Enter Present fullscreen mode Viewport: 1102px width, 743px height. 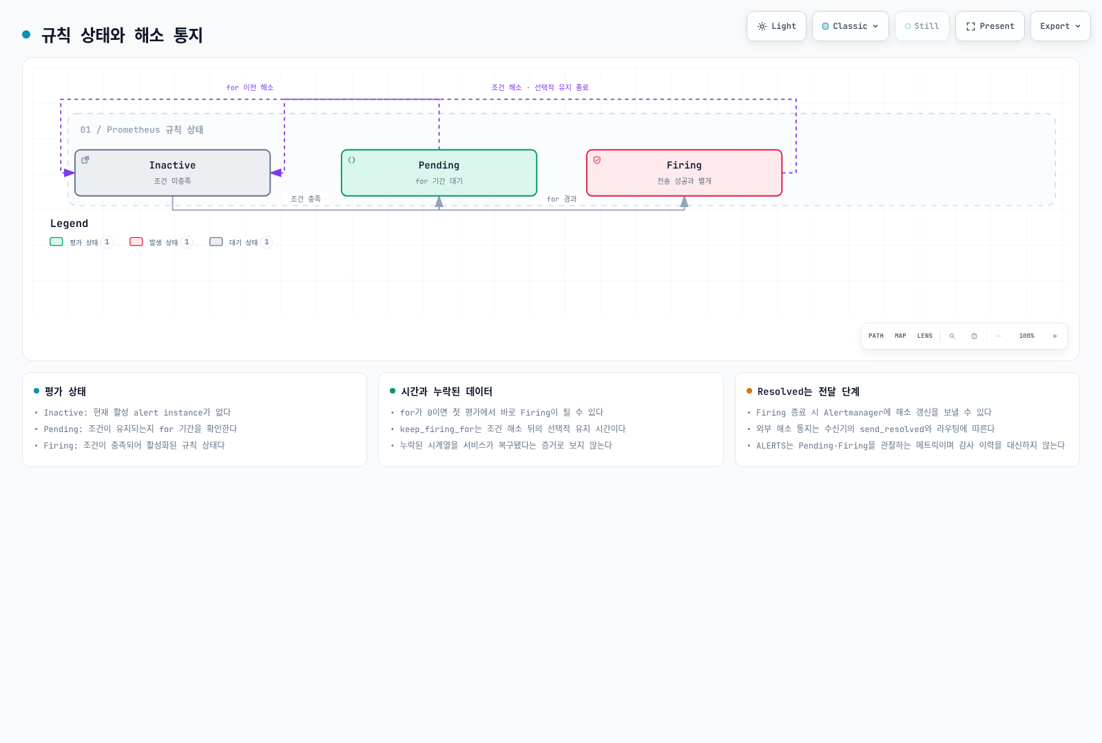990,26
